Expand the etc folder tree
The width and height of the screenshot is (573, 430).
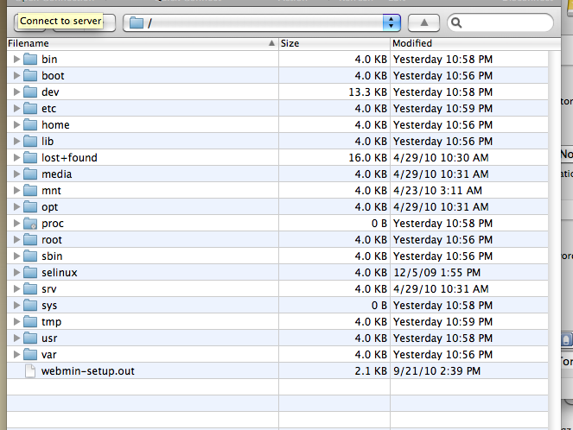tap(16, 109)
